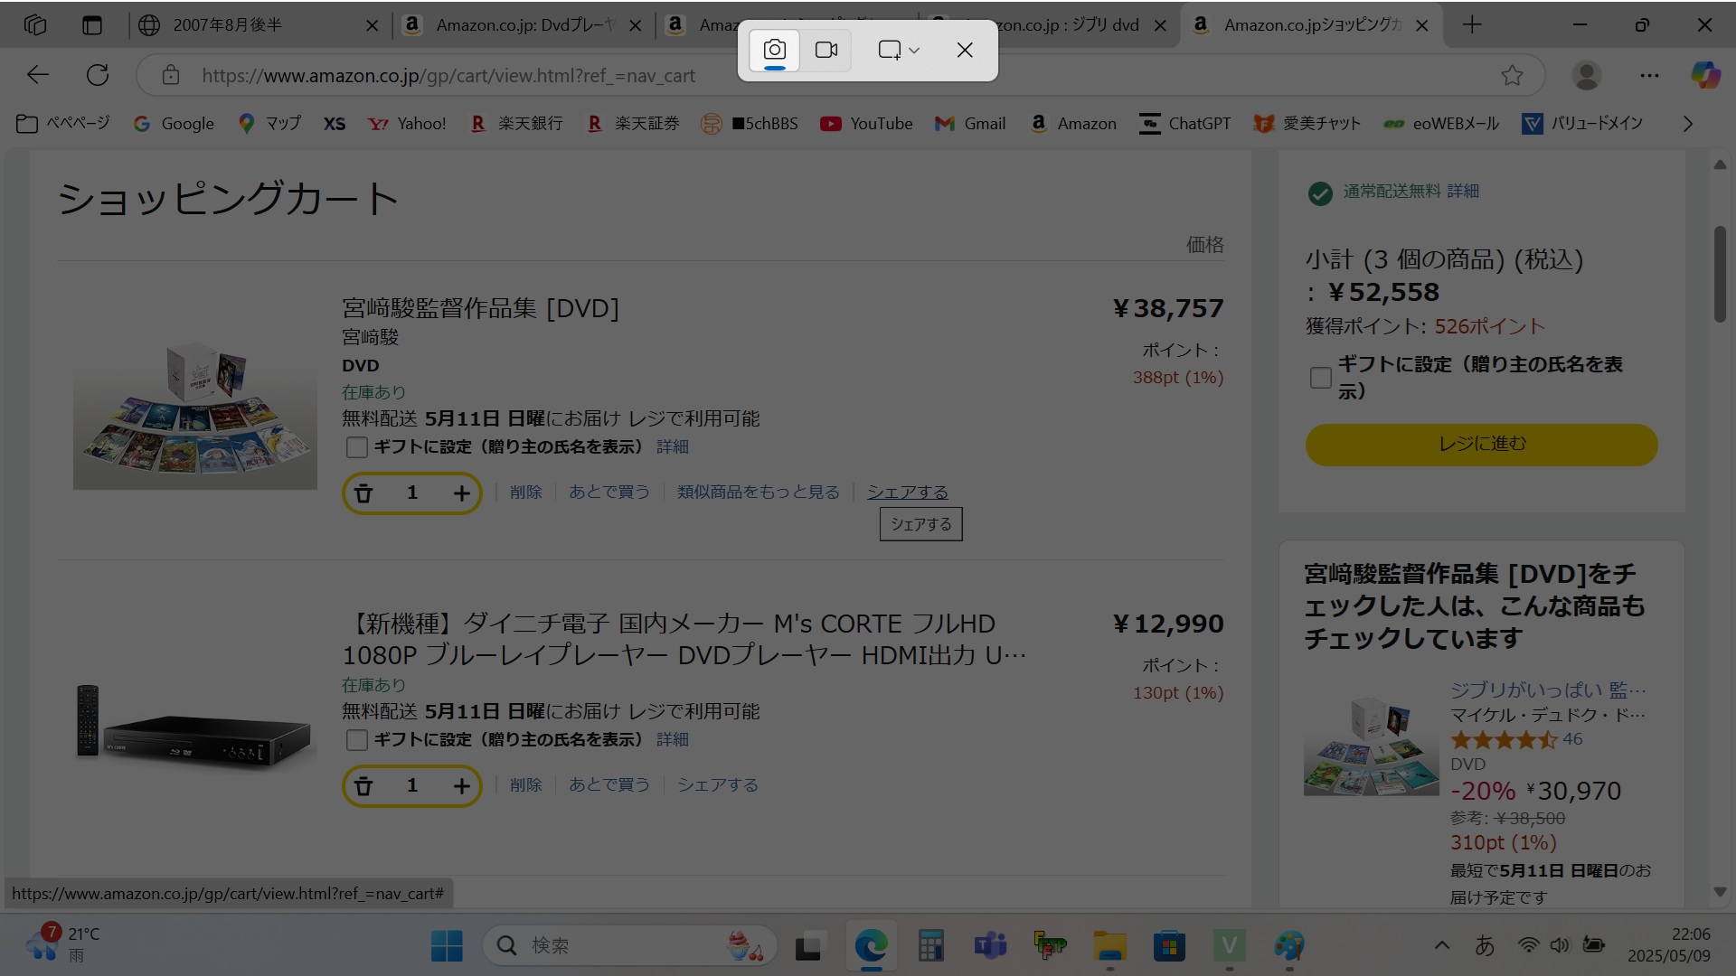Open Microsoft Store from taskbar
Viewport: 1736px width, 976px height.
1169,946
